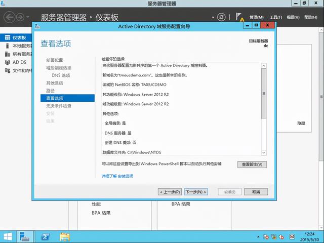Go to the 部署配置 wizard step
324x243 pixels.
point(54,60)
